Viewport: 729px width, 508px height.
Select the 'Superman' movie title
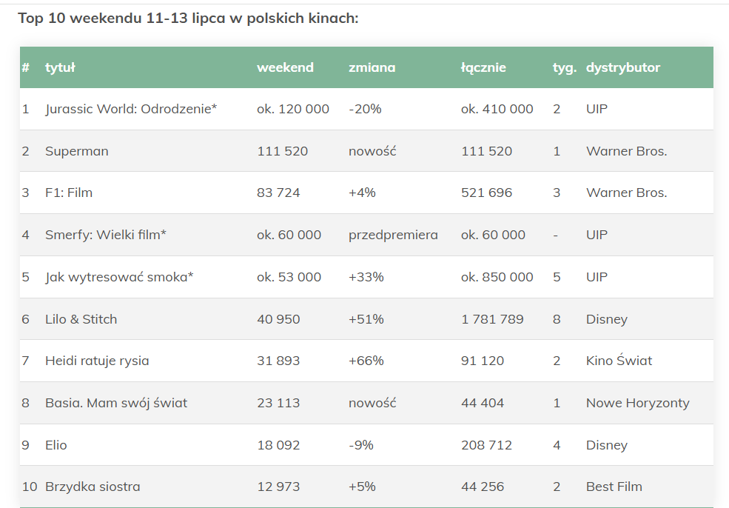[77, 151]
